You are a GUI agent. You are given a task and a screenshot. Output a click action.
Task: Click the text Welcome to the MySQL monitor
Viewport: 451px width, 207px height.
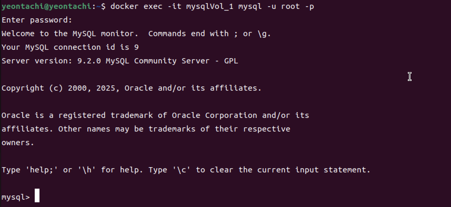tap(70, 34)
